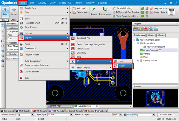179x121 pixels.
Task: Click the Move tool icon
Action: coord(14,11)
